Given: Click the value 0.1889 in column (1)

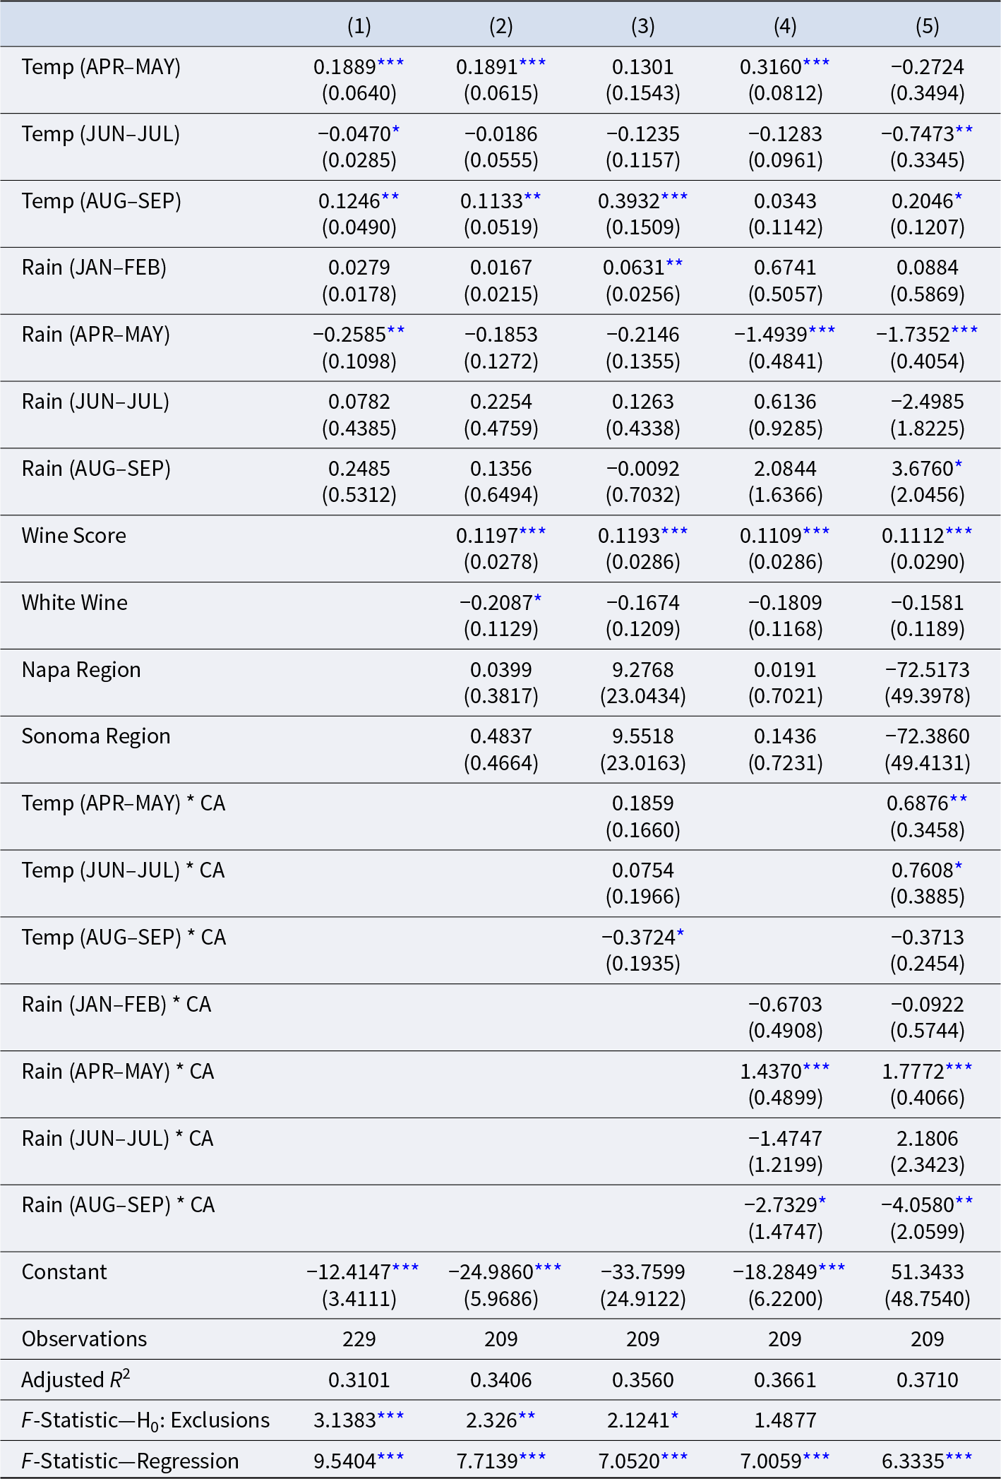Looking at the screenshot, I should point(344,67).
